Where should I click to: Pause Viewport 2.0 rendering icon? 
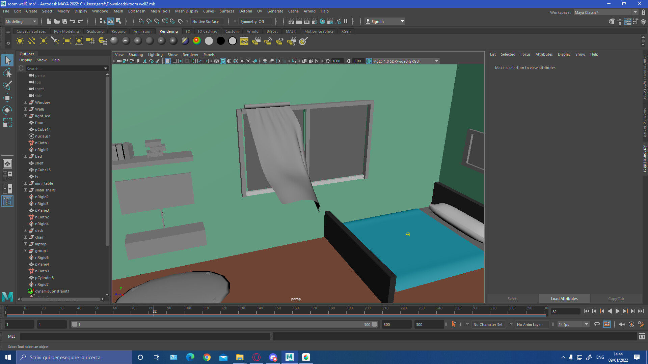[x=346, y=21]
